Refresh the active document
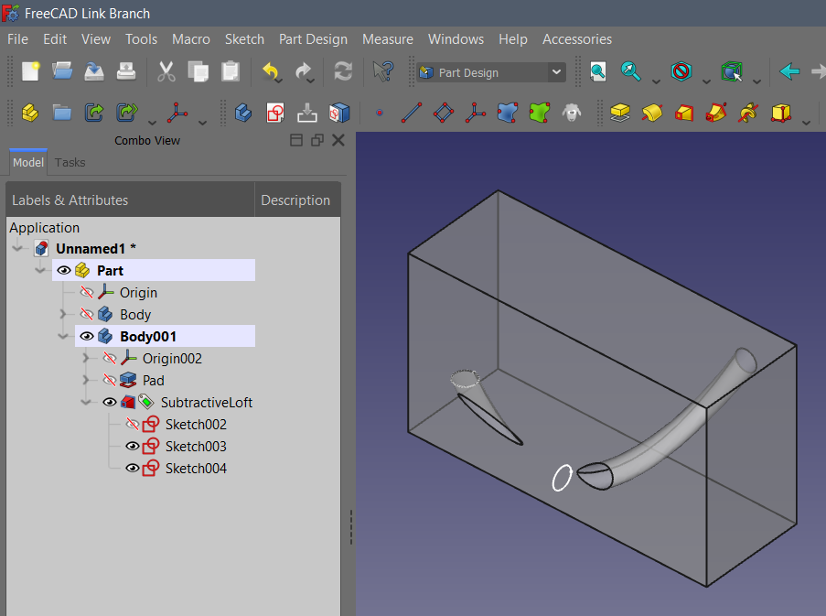The width and height of the screenshot is (826, 616). click(342, 71)
